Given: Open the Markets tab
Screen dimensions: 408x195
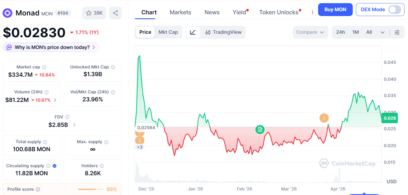Looking at the screenshot, I should coord(180,12).
